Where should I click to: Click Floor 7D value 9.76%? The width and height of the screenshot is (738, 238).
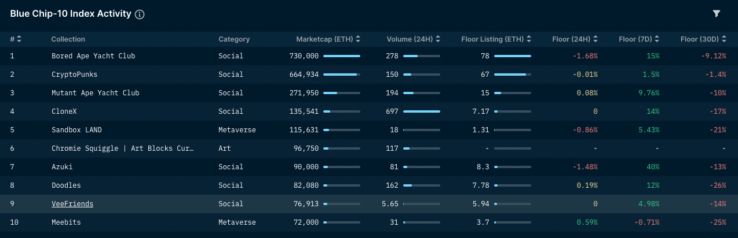coord(649,93)
